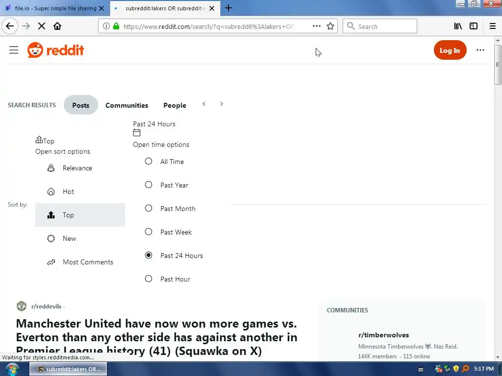Image resolution: width=502 pixels, height=376 pixels.
Task: Click the Log In button
Action: (450, 50)
